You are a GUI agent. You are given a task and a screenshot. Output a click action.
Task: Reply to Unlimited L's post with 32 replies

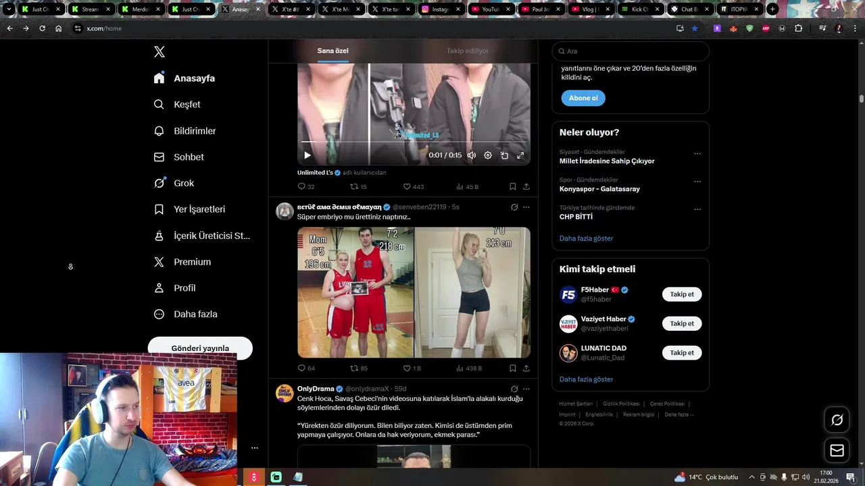[306, 187]
